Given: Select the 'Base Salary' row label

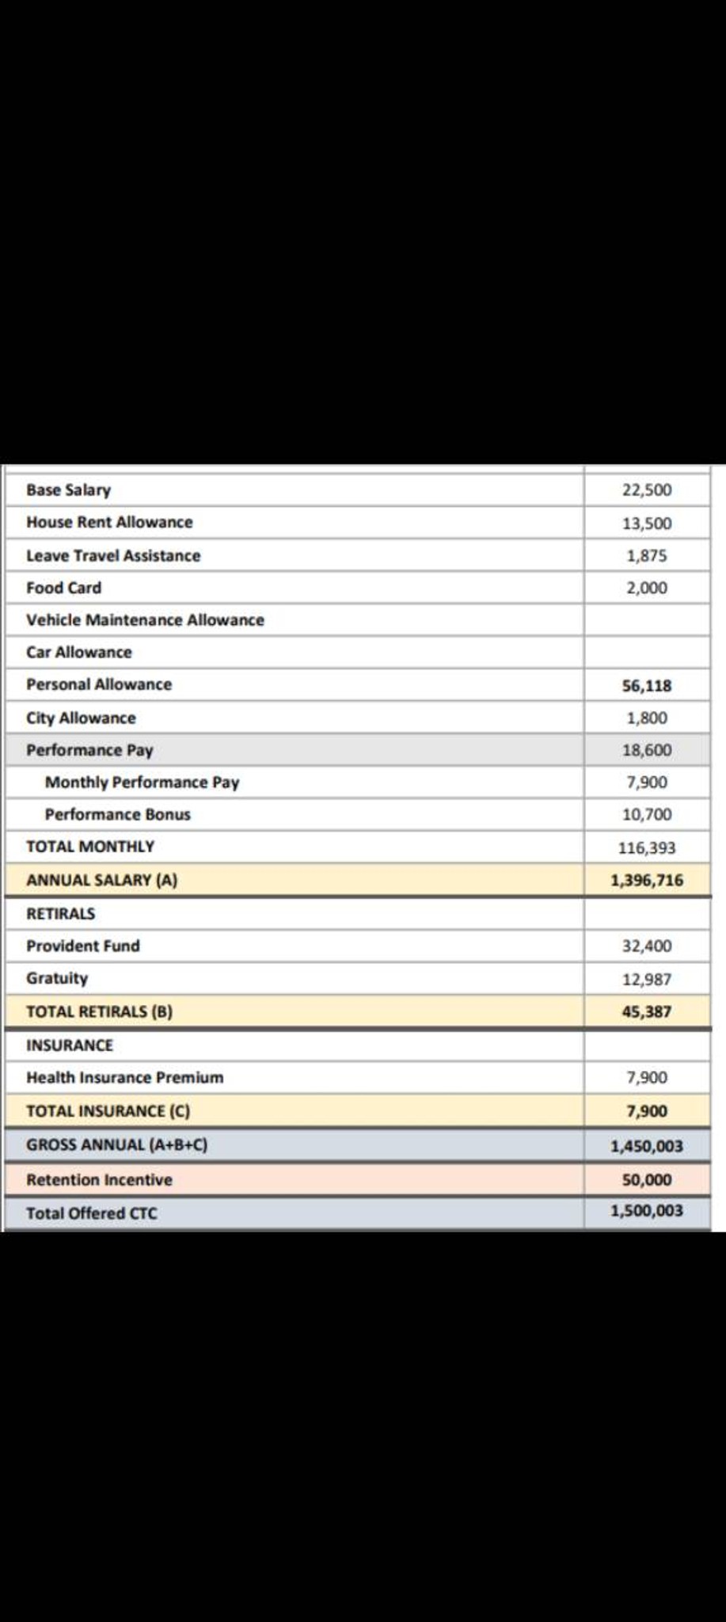Looking at the screenshot, I should point(68,490).
